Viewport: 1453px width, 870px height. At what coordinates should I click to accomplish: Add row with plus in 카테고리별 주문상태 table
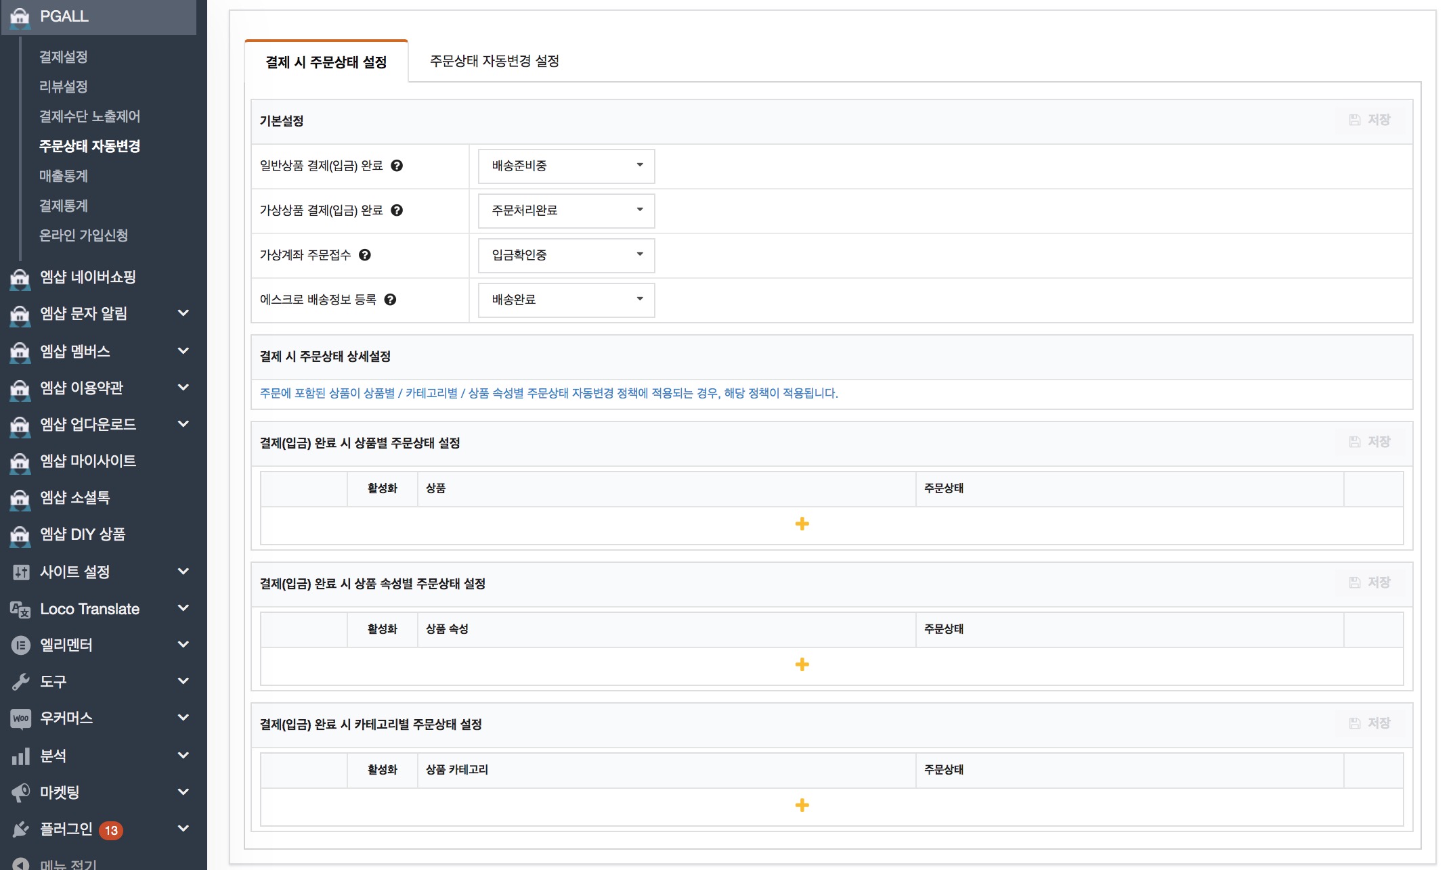click(802, 805)
